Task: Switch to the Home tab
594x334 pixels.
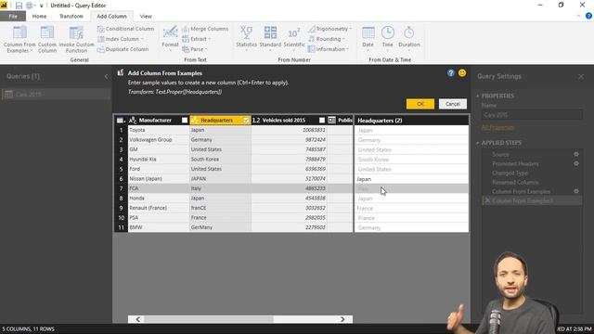Action: (39, 17)
